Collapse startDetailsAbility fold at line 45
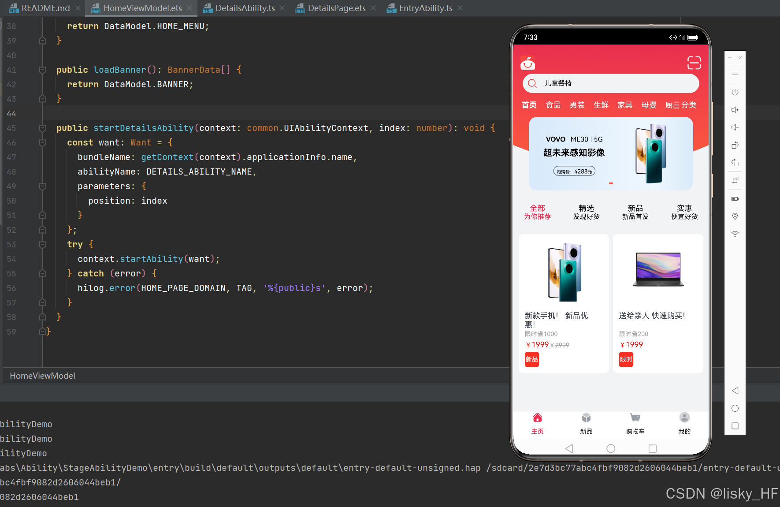 coord(42,128)
